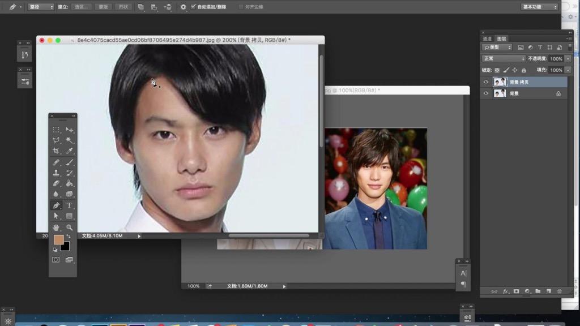Open the 路径 mode dropdown
The width and height of the screenshot is (580, 326).
(41, 7)
